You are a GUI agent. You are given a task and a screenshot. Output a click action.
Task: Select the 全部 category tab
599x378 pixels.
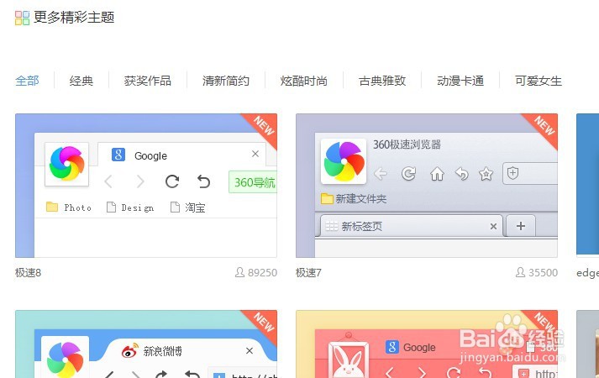click(x=27, y=81)
